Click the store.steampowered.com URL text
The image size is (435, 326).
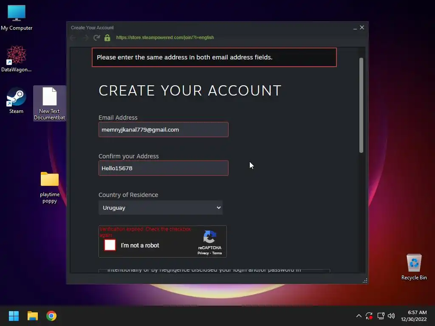[x=165, y=37]
